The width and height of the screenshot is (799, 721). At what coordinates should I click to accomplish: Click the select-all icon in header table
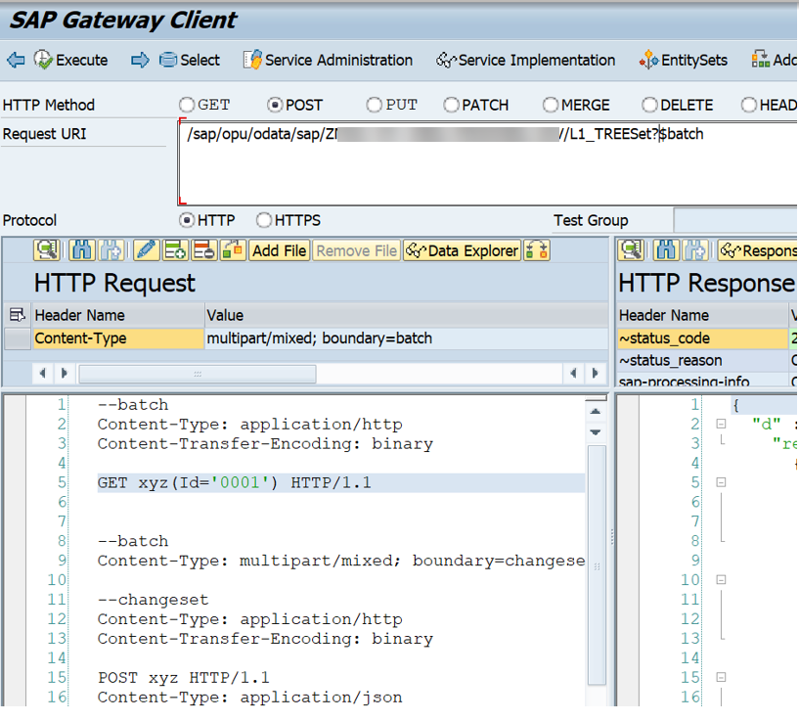coord(17,315)
